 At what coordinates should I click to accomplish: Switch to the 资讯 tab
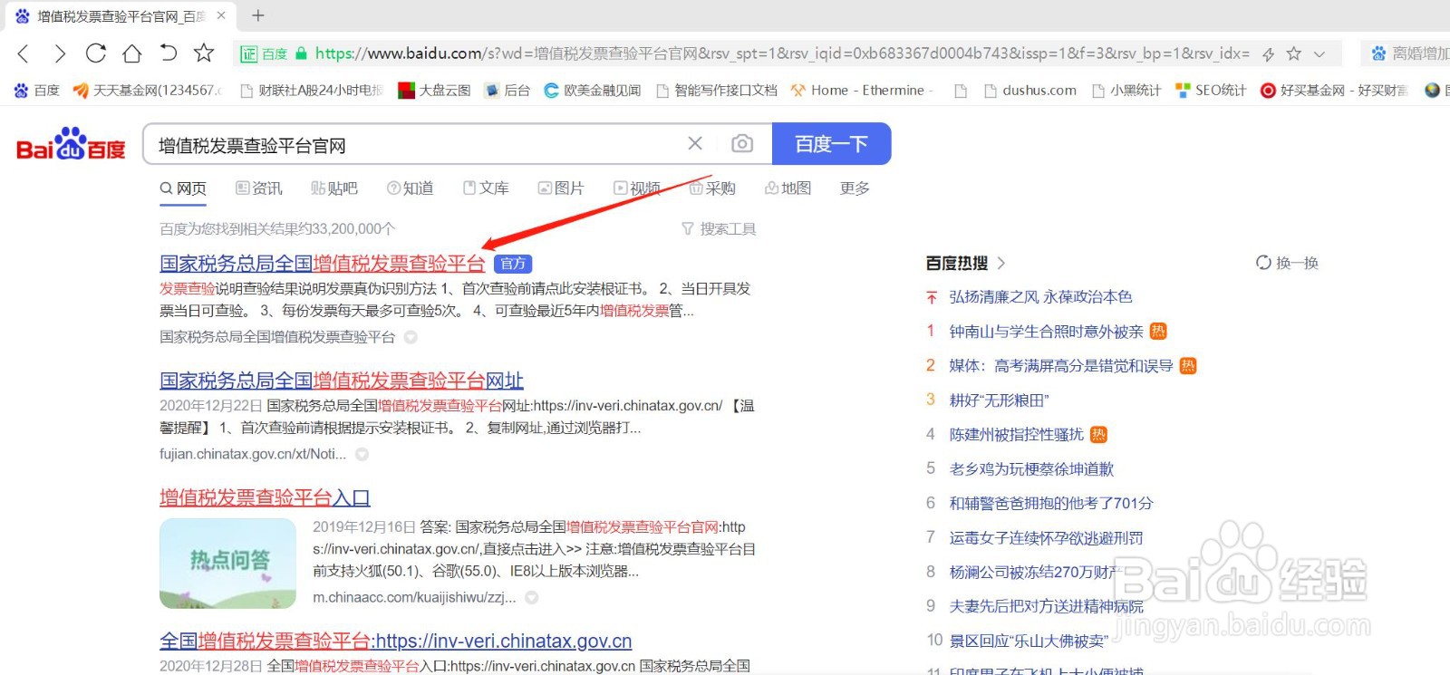259,188
